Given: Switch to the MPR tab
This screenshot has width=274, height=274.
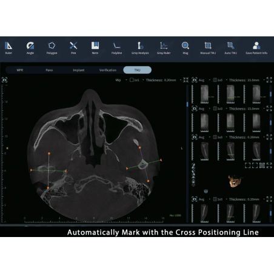Looking at the screenshot, I should [20, 70].
